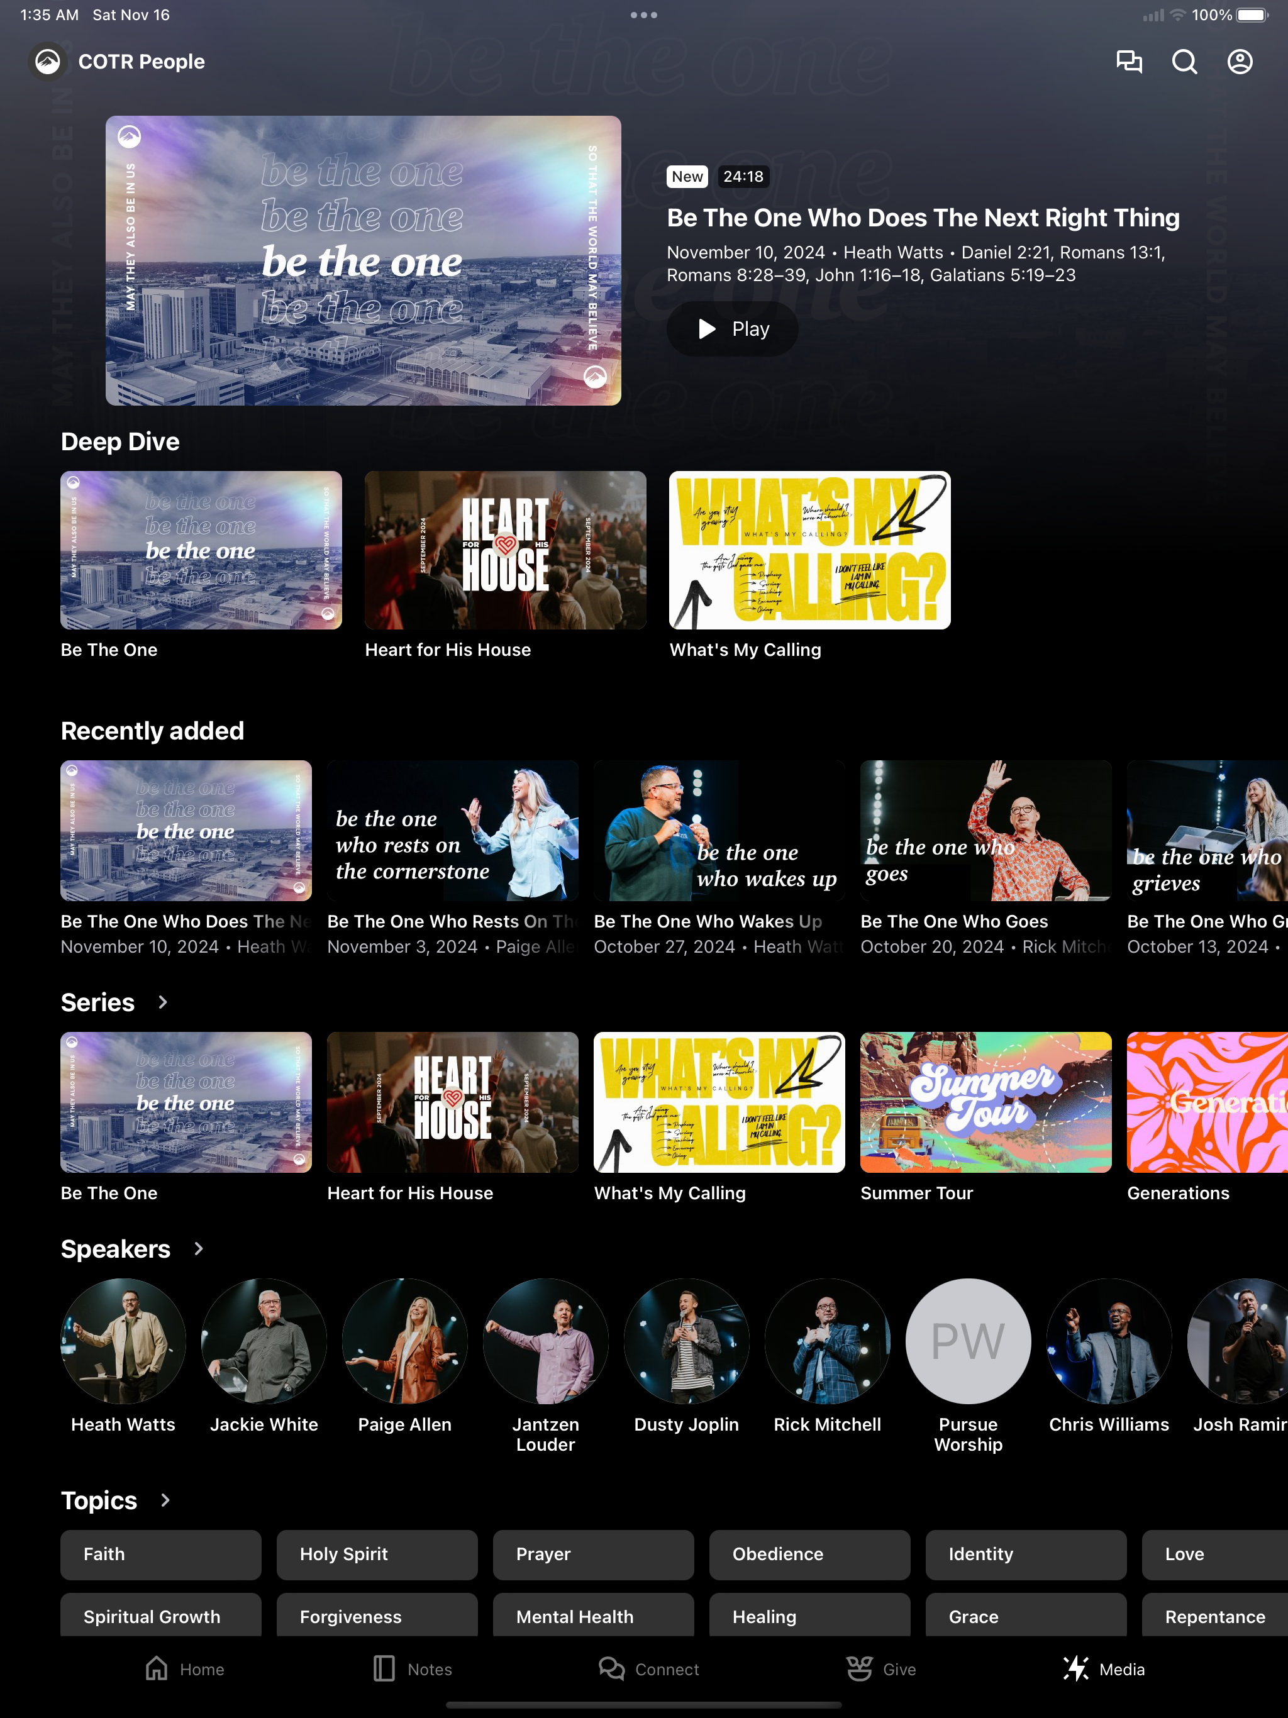Open Heart for His House in Series

453,1102
